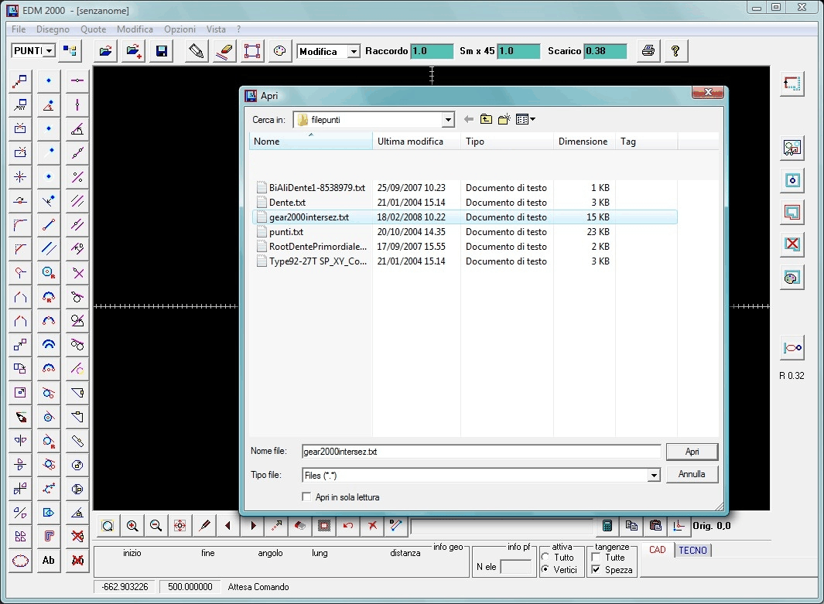Select the Tutto radio button under attiva

coord(546,558)
